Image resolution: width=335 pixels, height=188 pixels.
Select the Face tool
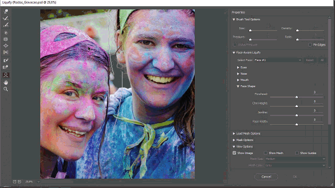pyautogui.click(x=6, y=75)
